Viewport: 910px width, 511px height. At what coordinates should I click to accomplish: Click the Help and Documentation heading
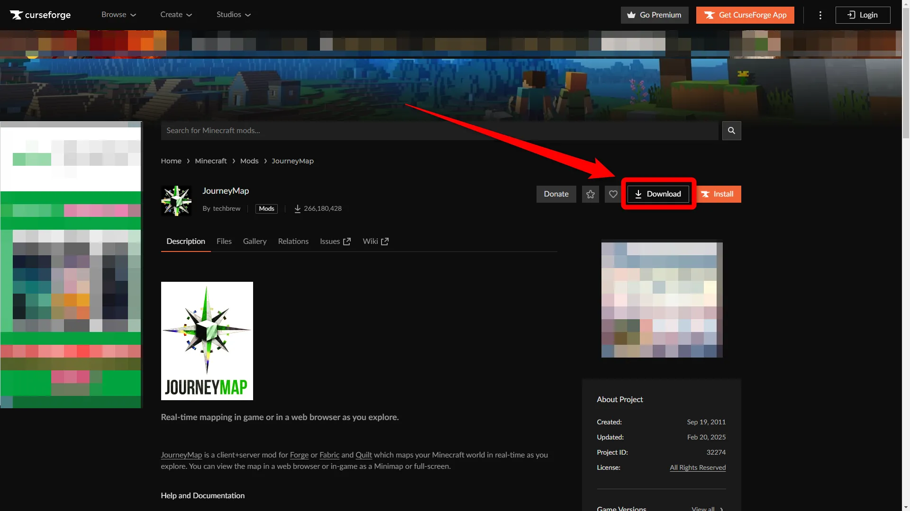tap(203, 496)
